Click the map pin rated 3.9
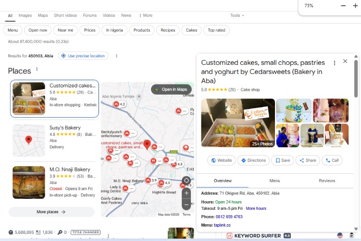Viewport: 361px width, 241px height. 151,180
